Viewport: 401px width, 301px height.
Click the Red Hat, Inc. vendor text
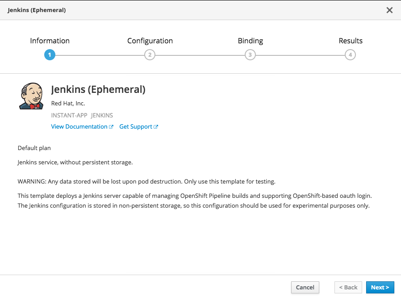pyautogui.click(x=68, y=103)
